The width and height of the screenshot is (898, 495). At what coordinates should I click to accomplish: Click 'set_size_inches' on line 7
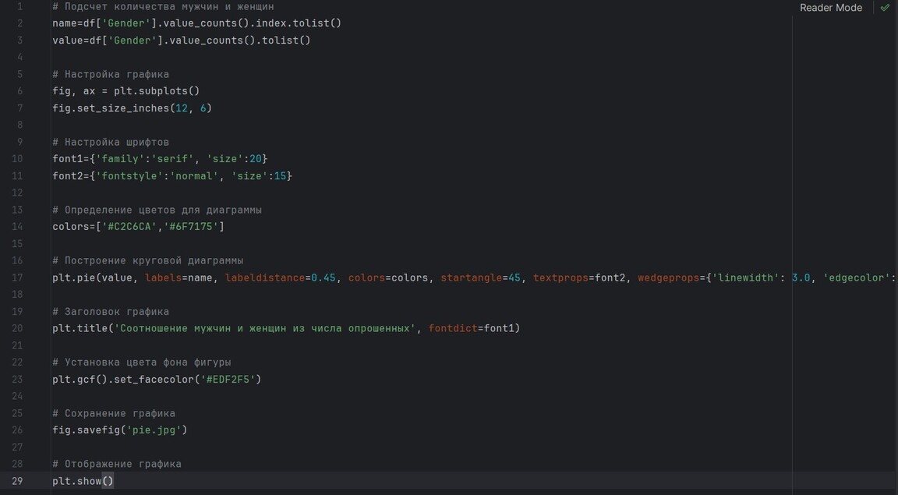pos(123,108)
